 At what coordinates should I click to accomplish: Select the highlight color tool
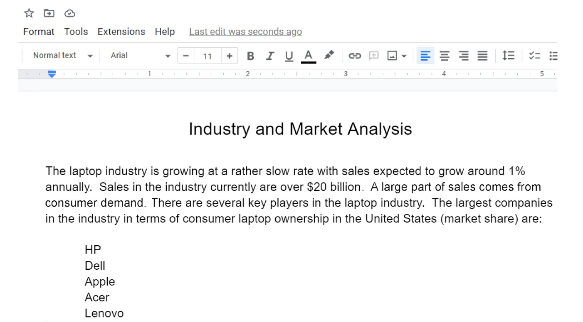329,55
